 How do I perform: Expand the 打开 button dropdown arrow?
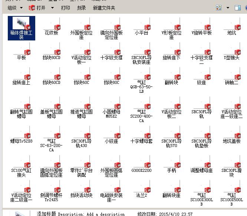pos(52,8)
